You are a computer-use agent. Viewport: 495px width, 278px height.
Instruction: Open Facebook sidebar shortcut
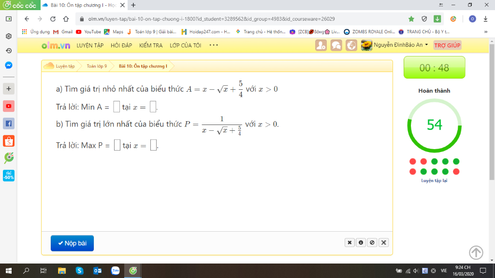tap(9, 124)
